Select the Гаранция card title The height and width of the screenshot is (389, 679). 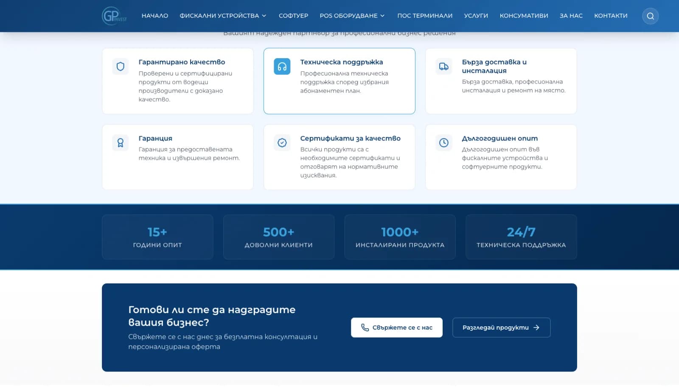click(x=155, y=138)
